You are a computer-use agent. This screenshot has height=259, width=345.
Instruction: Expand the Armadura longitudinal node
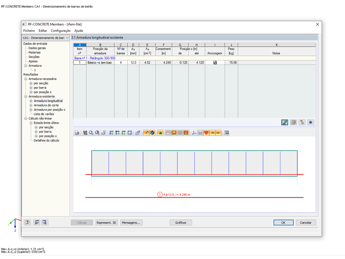[x=31, y=101]
